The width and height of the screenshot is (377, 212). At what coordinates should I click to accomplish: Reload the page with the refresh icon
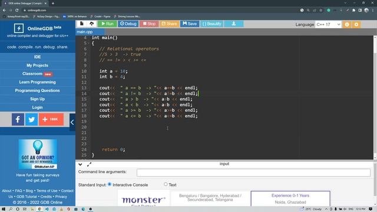point(17,11)
